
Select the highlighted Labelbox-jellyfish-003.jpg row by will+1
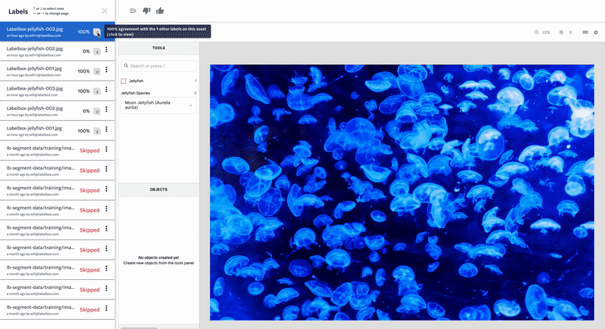[x=57, y=32]
